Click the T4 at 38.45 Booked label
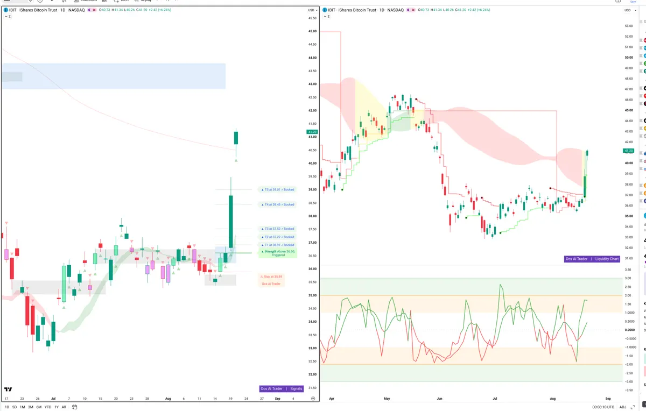 point(278,204)
